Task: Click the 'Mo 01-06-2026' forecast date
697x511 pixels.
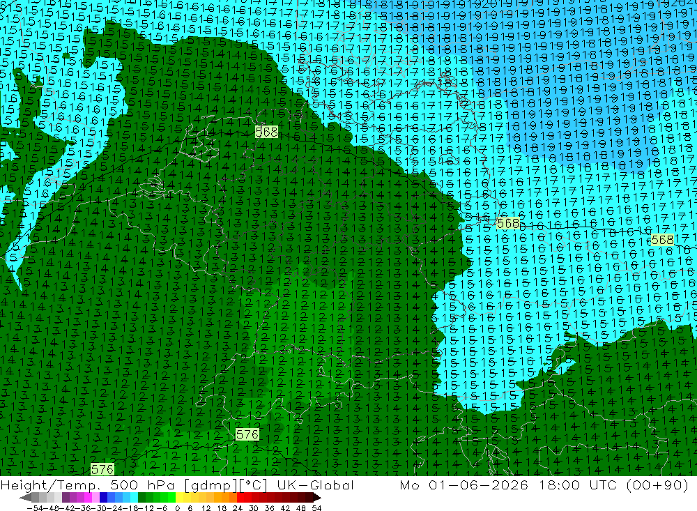Action: point(464,485)
